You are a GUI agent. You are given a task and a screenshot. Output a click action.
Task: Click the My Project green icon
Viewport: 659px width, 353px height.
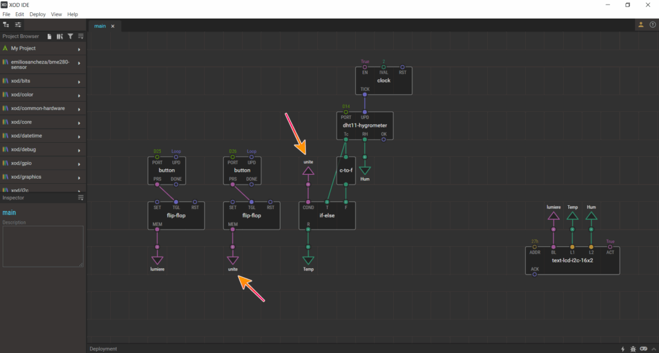[5, 48]
